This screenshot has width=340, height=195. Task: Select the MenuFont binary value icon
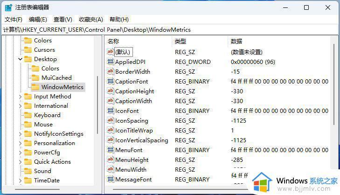point(111,150)
